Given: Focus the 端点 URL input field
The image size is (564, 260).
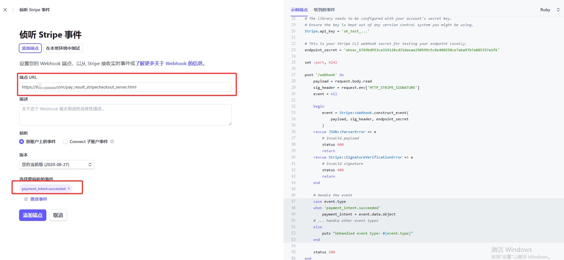Looking at the screenshot, I should [x=125, y=87].
